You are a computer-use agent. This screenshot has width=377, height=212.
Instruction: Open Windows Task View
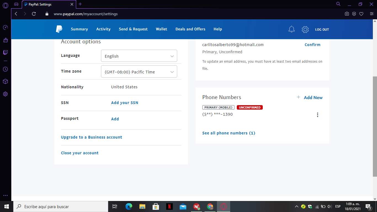115,206
